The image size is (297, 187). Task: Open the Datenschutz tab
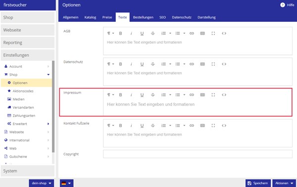[x=182, y=17]
